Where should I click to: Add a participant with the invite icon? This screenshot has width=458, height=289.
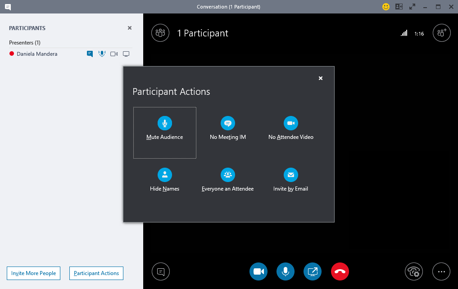pyautogui.click(x=441, y=33)
